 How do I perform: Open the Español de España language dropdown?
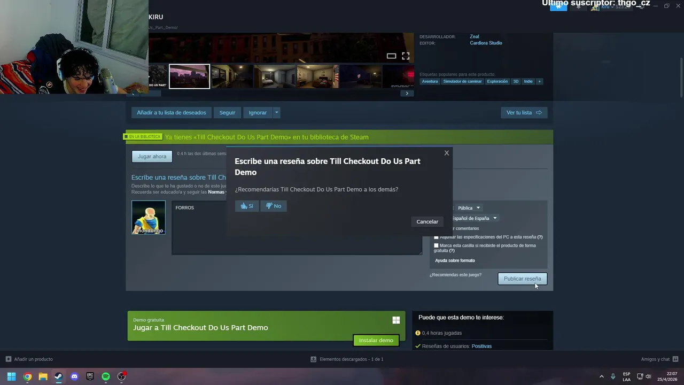coord(475,218)
